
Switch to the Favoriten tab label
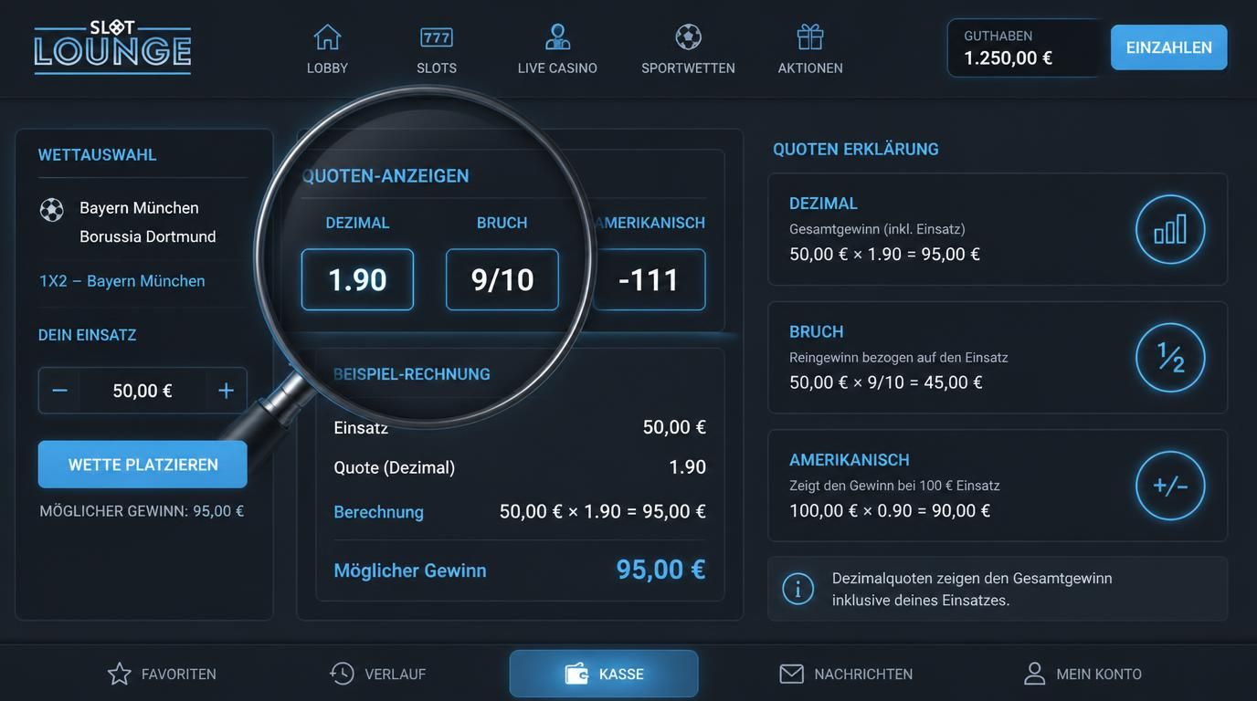[179, 675]
